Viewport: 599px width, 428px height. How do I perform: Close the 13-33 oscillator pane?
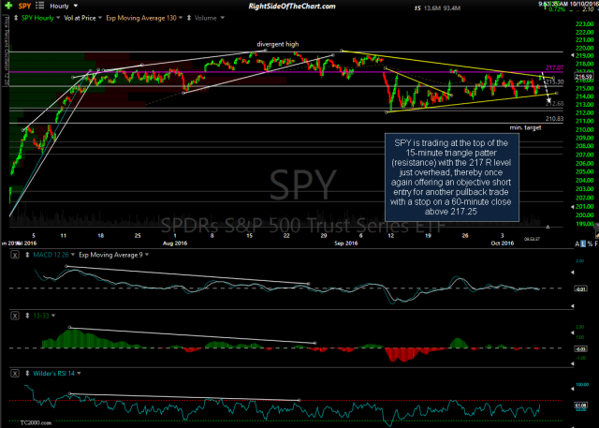[15, 316]
